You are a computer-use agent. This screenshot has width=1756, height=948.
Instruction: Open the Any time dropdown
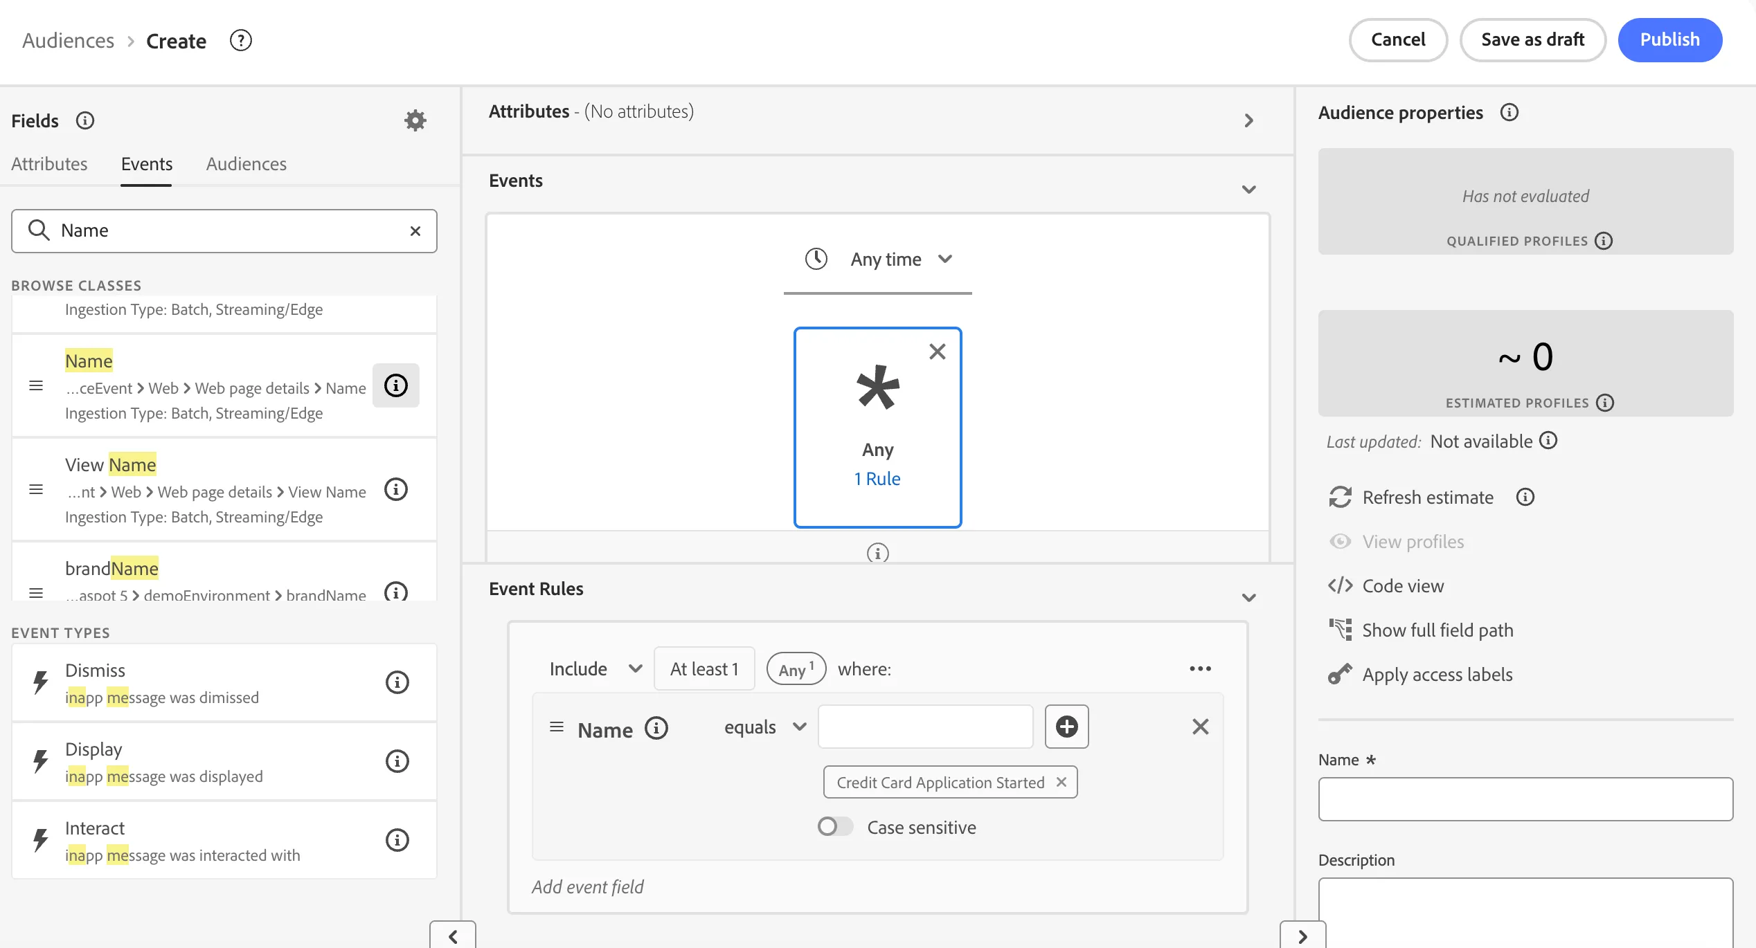[x=878, y=259]
